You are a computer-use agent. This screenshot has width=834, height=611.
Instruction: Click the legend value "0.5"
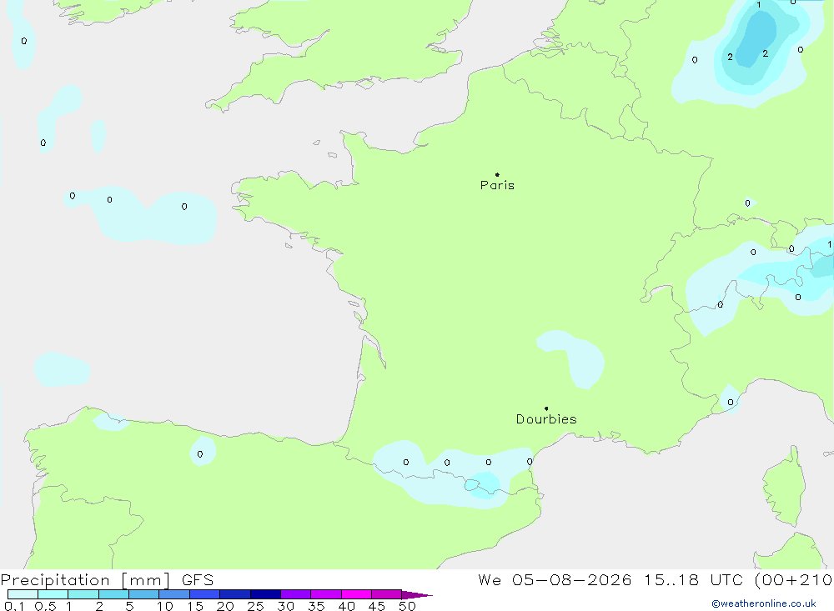[x=45, y=606]
